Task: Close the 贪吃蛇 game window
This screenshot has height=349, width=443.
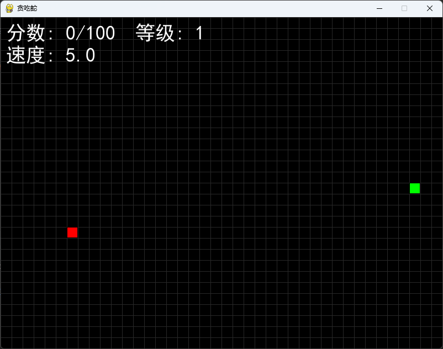Action: tap(429, 8)
